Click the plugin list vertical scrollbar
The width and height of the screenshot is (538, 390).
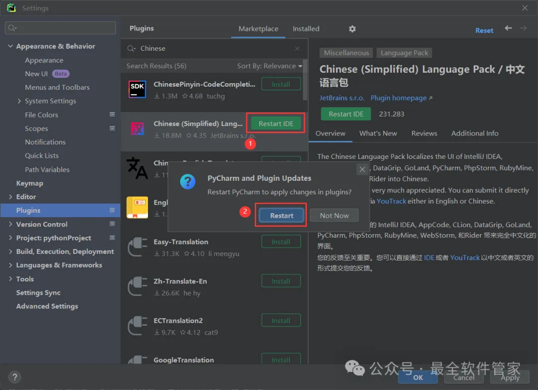coord(305,81)
